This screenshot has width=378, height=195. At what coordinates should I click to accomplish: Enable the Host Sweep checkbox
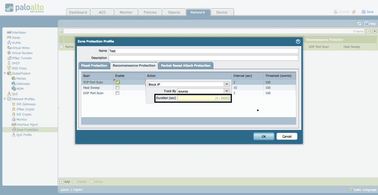(x=117, y=88)
